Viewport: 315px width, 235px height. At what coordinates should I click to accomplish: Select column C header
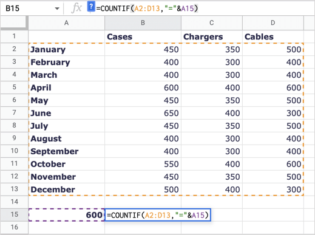(212, 23)
